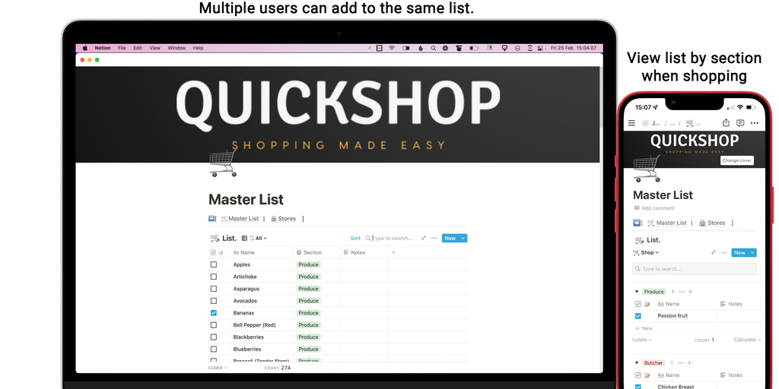This screenshot has height=389, width=779.
Task: Check the Asparagus checkbox
Action: [214, 289]
